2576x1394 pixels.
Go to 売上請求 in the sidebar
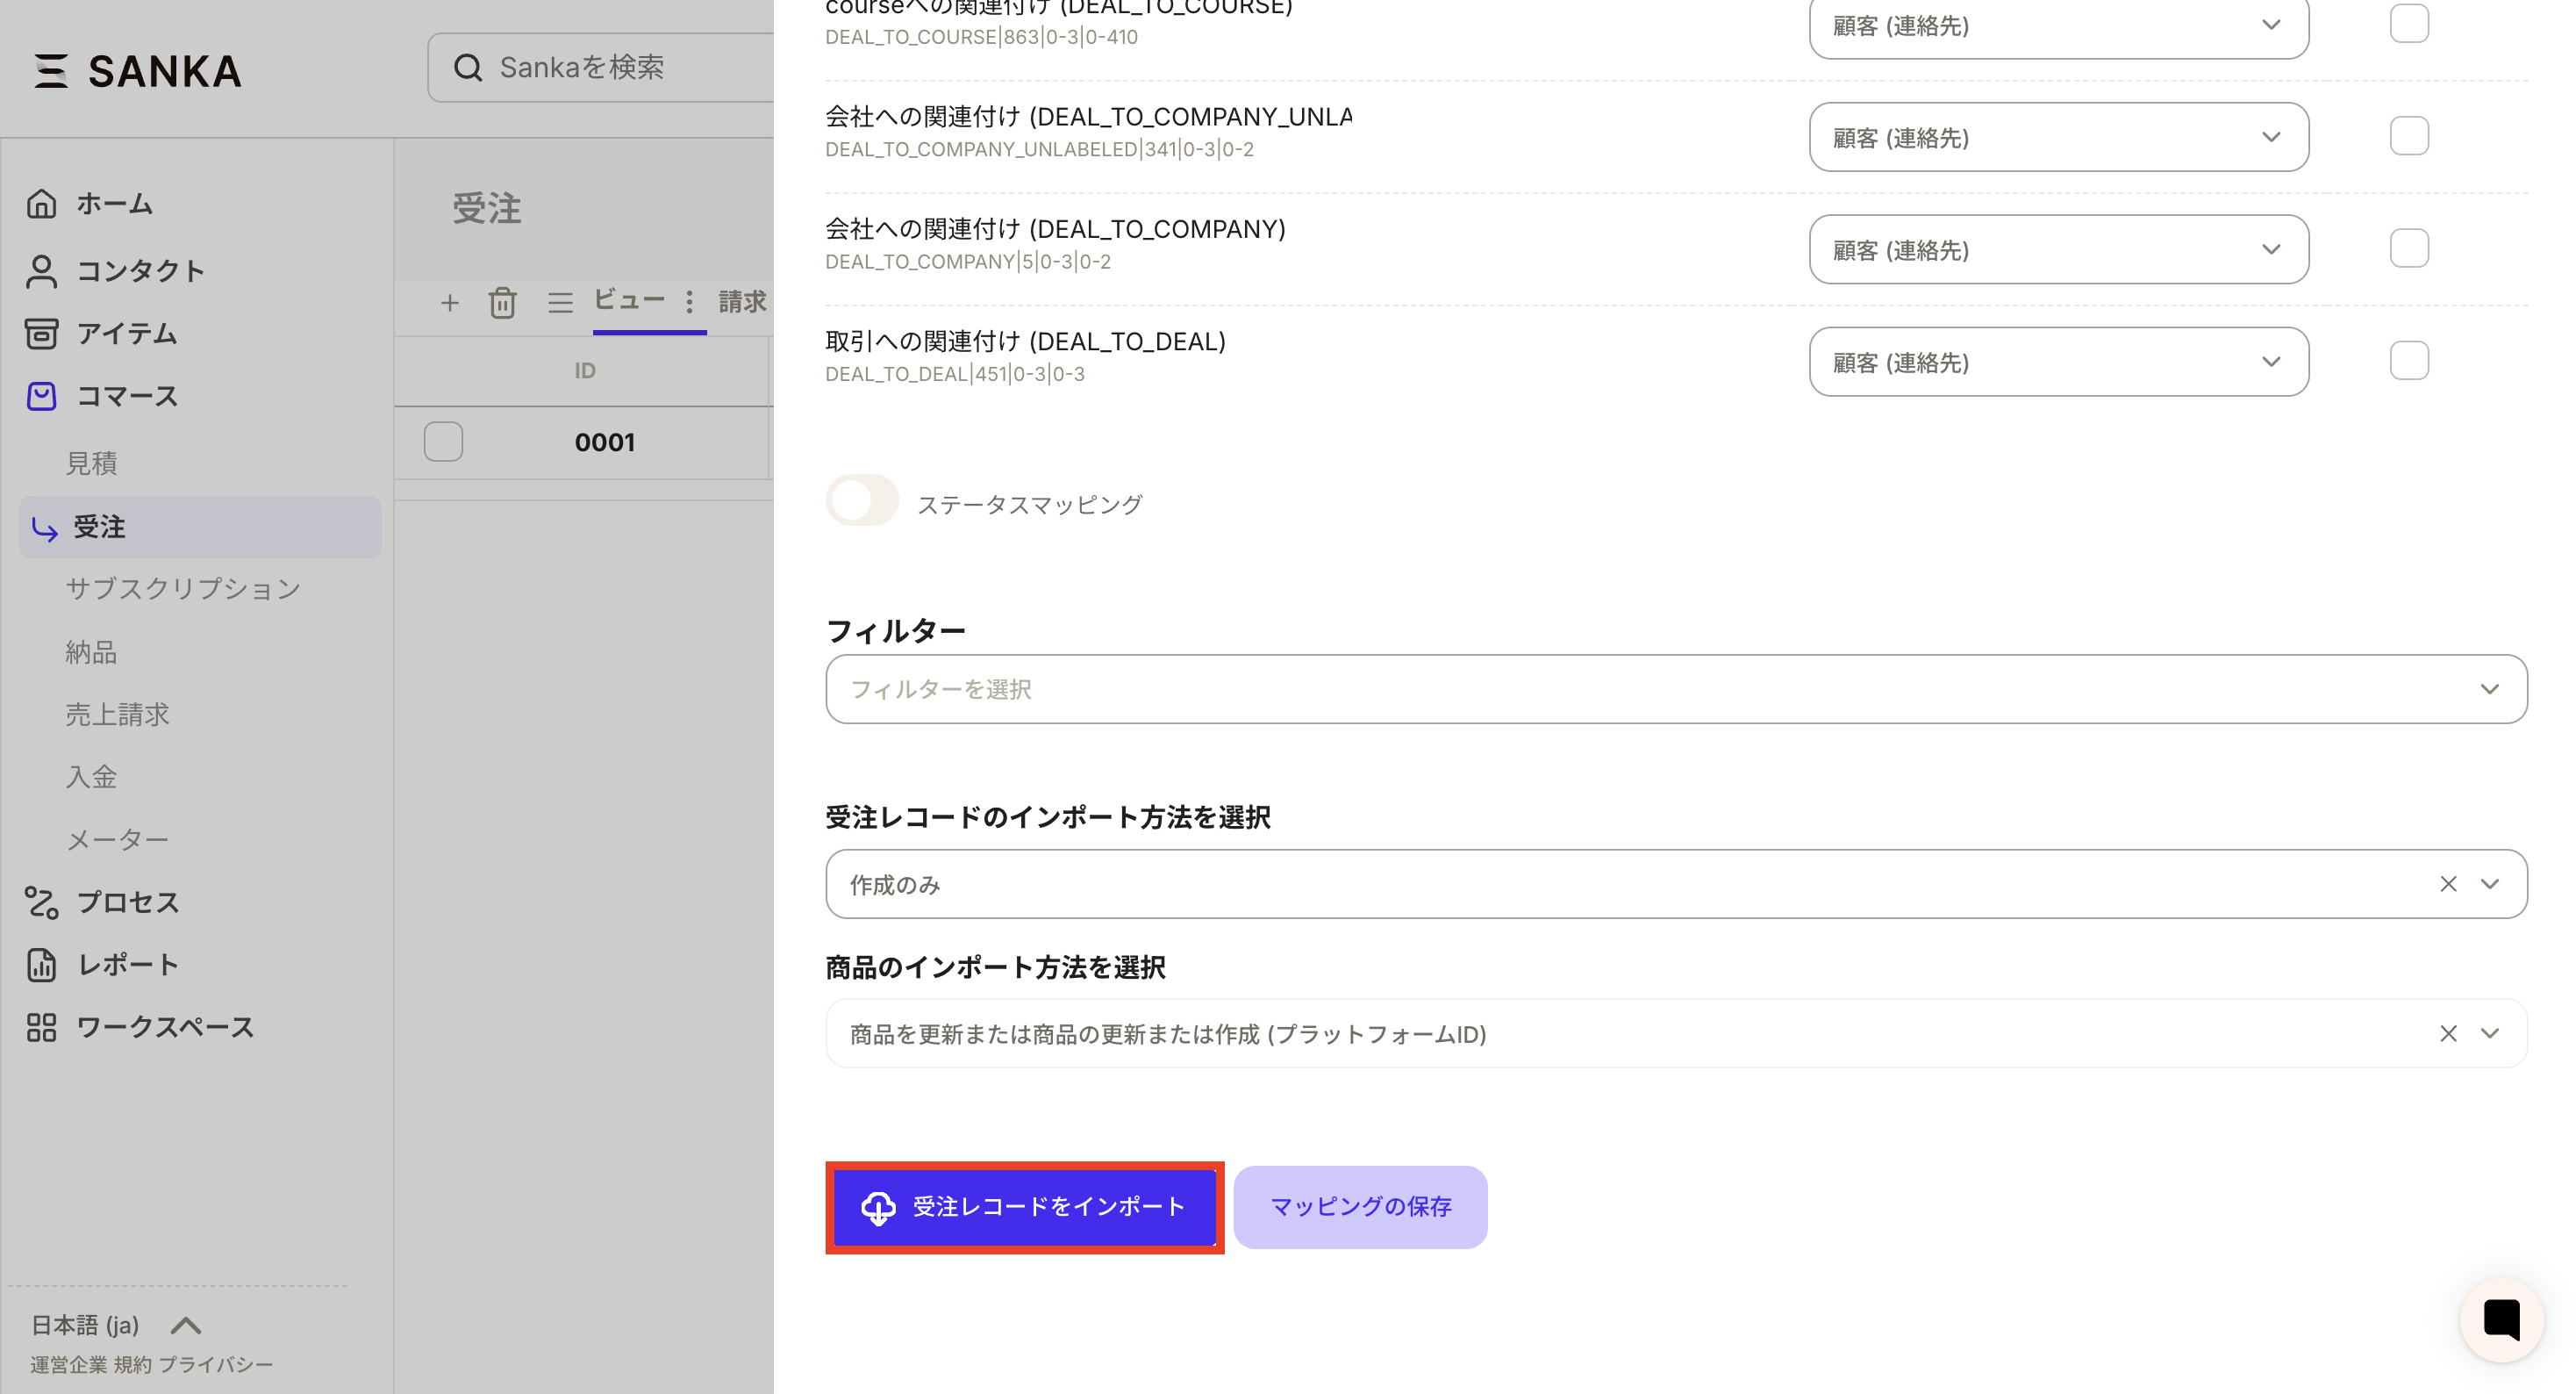(118, 715)
